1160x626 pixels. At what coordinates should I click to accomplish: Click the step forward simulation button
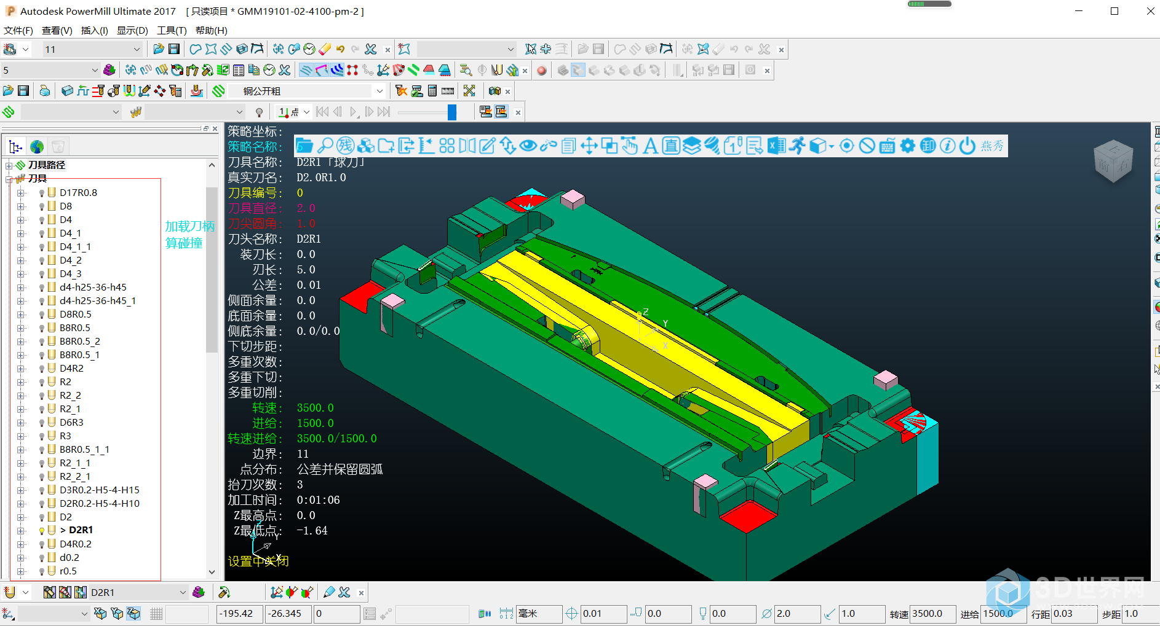[x=369, y=112]
